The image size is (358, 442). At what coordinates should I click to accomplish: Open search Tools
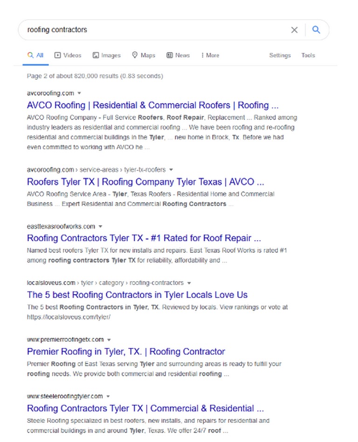click(x=308, y=55)
